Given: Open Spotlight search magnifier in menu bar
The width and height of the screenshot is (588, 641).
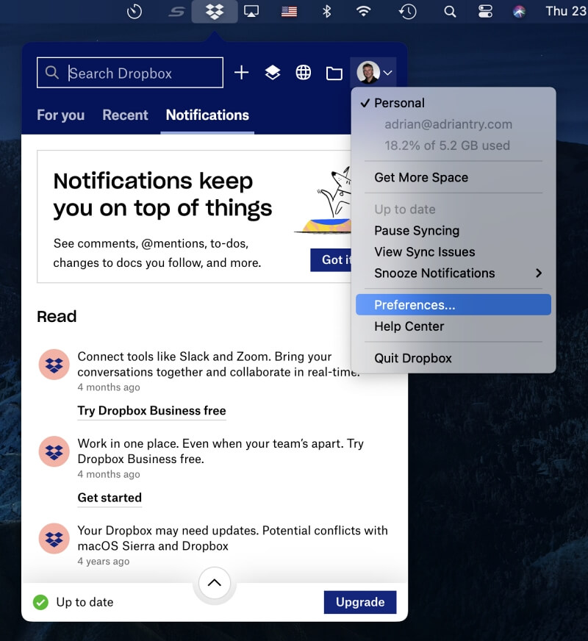Looking at the screenshot, I should click(x=450, y=12).
